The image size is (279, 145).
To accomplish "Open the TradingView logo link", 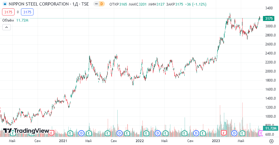I will 26,131.
